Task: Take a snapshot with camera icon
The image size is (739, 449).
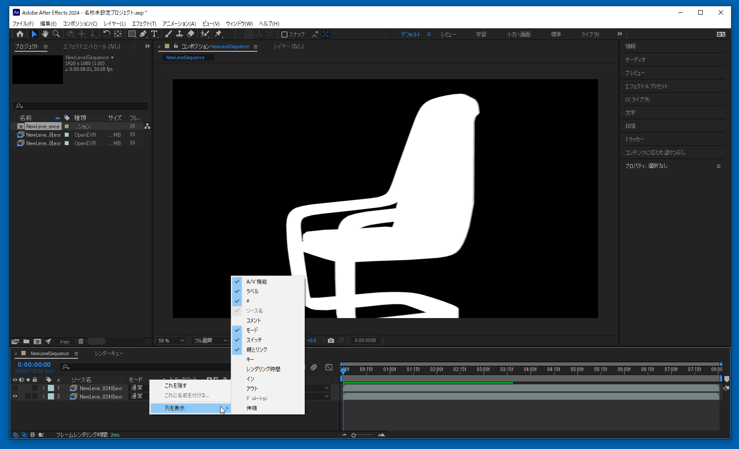Action: [331, 340]
